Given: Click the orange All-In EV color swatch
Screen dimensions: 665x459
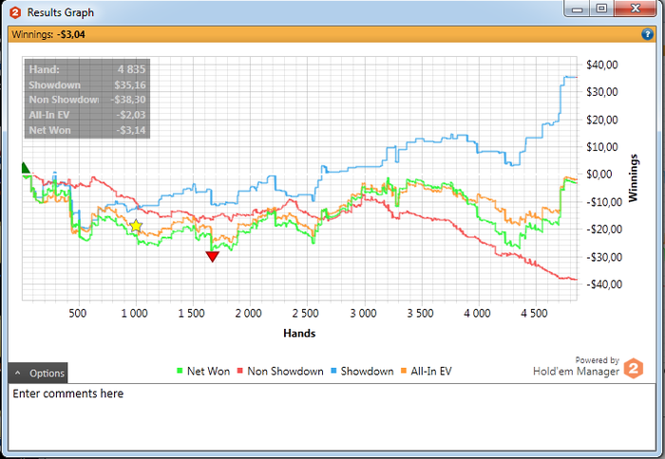Looking at the screenshot, I should pyautogui.click(x=404, y=372).
